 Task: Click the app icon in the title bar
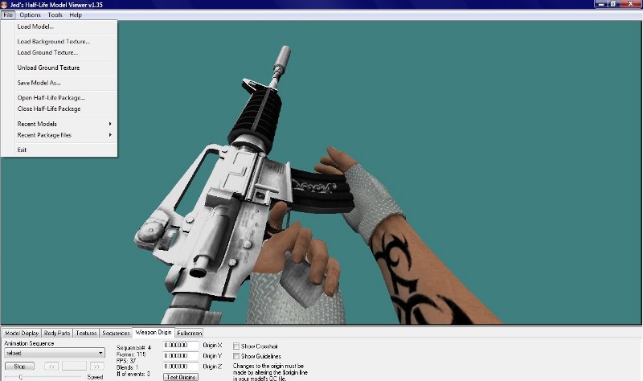coord(6,4)
